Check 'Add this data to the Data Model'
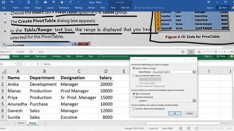Screen dimensions: 234x131 (x=134, y=108)
